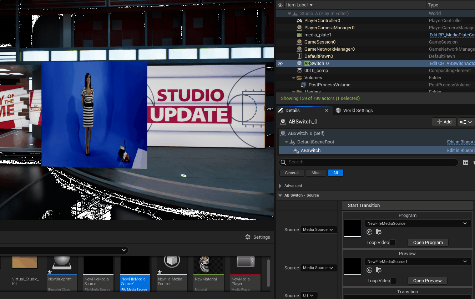Hide ABSwitch_0 using its eye icon
The height and width of the screenshot is (299, 475).
[x=280, y=64]
